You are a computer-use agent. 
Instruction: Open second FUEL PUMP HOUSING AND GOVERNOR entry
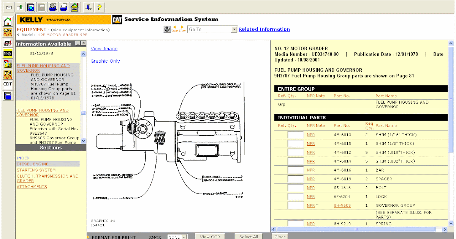pyautogui.click(x=42, y=113)
